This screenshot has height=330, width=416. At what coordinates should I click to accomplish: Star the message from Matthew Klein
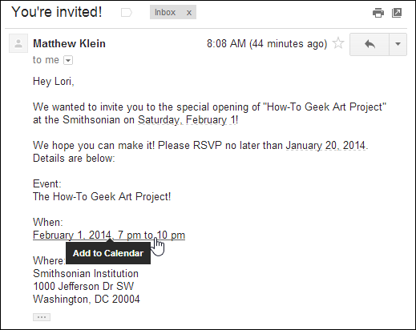pos(338,43)
